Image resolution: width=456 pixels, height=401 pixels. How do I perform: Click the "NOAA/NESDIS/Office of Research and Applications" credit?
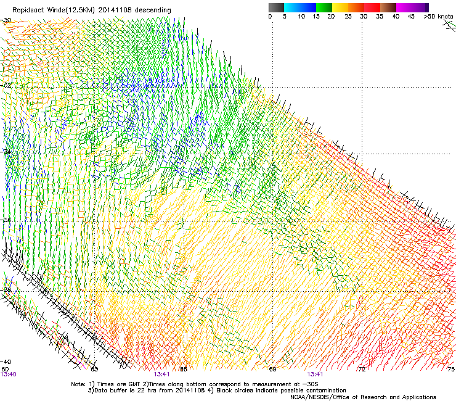[x=363, y=397]
